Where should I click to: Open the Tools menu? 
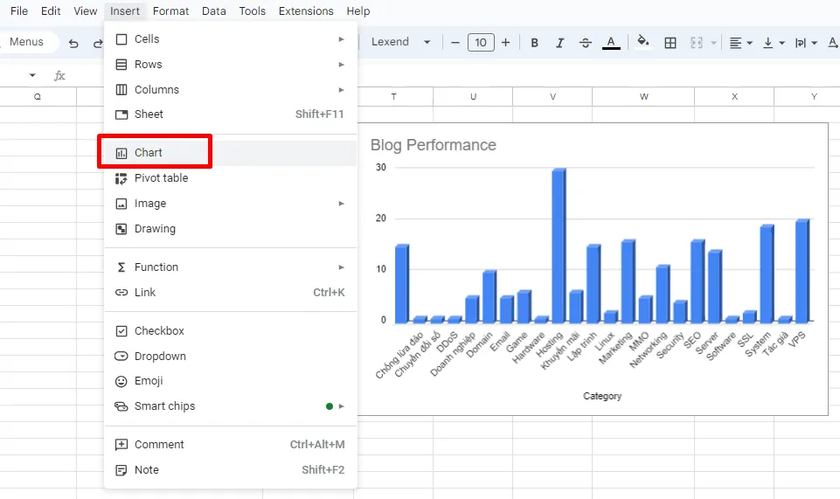coord(252,10)
